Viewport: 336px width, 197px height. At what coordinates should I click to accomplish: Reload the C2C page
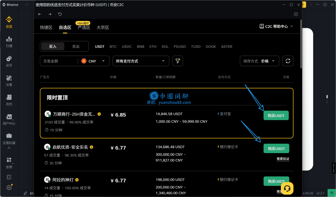(x=60, y=14)
